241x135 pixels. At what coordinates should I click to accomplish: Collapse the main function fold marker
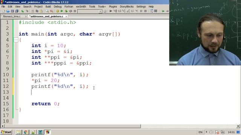(x=16, y=40)
